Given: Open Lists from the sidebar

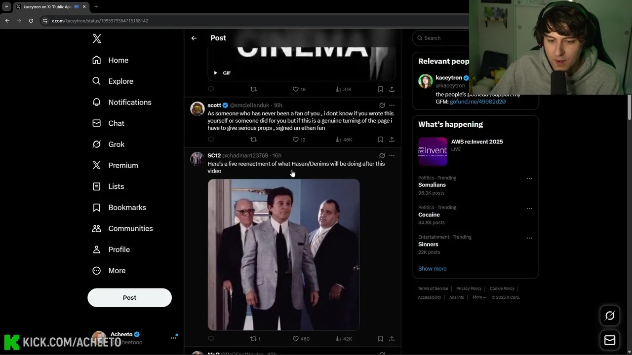Looking at the screenshot, I should tap(108, 186).
